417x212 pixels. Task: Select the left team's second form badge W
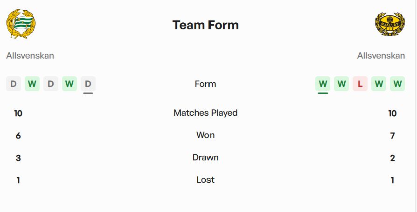tap(32, 84)
